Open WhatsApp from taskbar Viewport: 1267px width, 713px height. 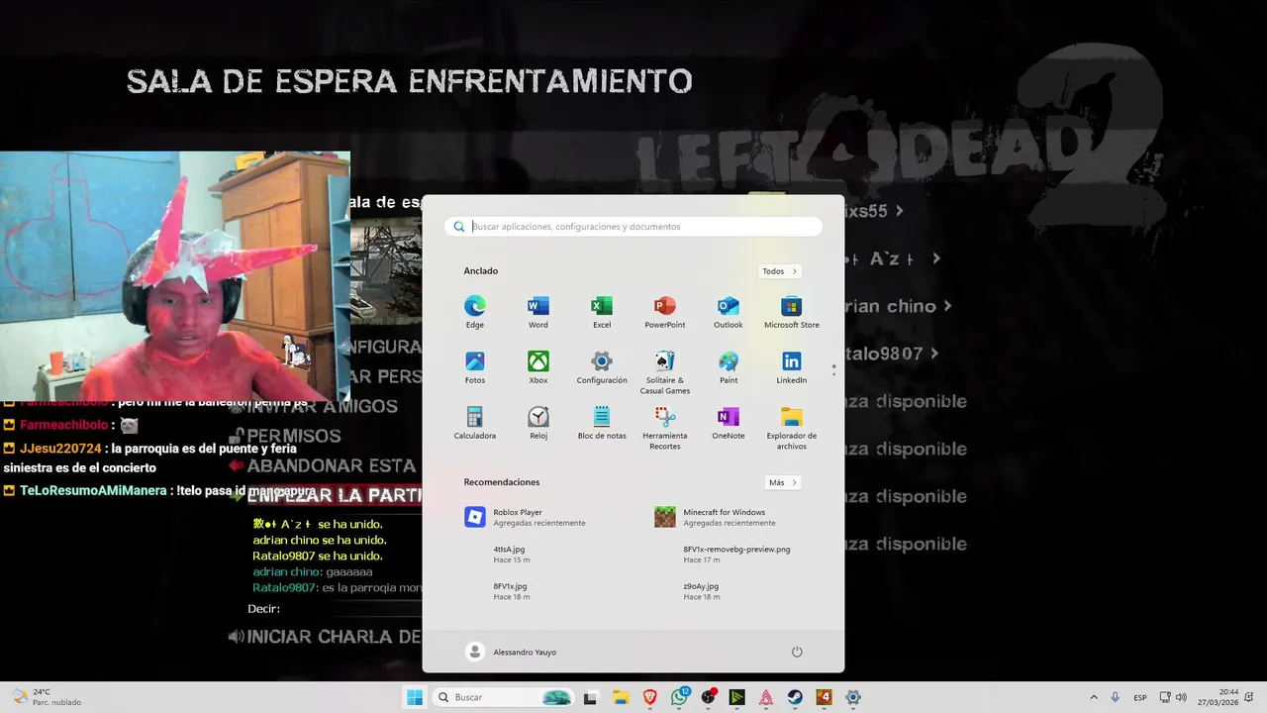pos(679,697)
